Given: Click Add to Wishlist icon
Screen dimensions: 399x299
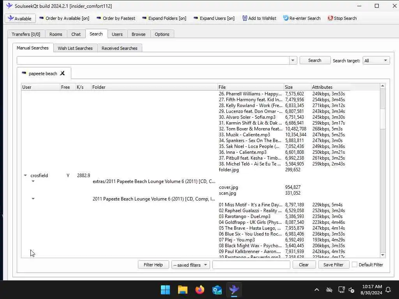Looking at the screenshot, I should click(x=245, y=18).
